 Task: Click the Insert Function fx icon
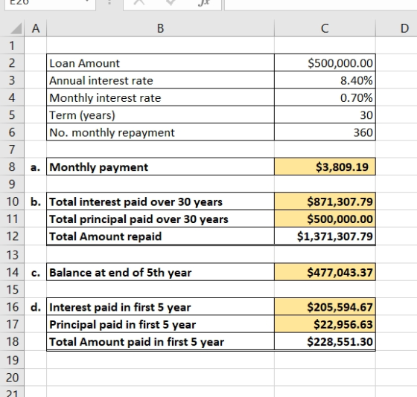pos(204,3)
